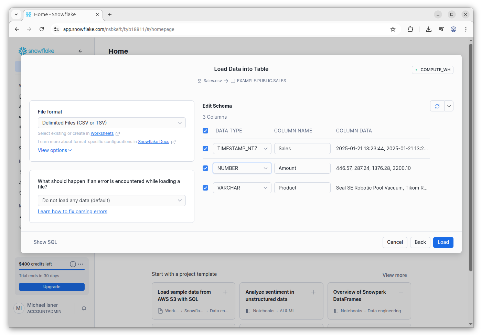Uncheck the Sales column checkbox

pos(205,149)
